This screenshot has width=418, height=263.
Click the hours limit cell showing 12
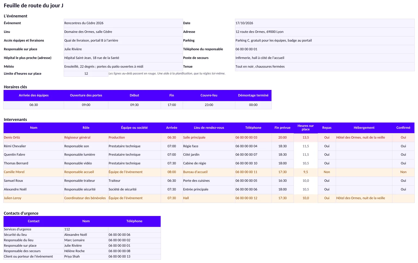point(86,74)
